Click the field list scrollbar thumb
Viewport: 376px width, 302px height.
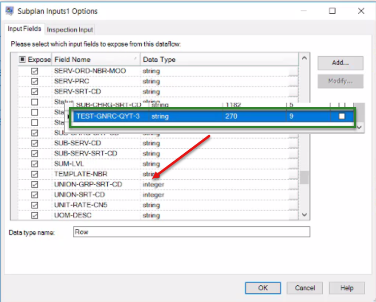tap(304, 177)
